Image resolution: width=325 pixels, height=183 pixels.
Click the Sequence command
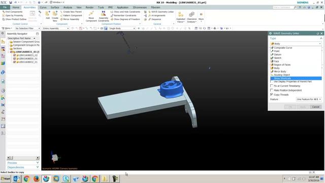[x=154, y=19]
